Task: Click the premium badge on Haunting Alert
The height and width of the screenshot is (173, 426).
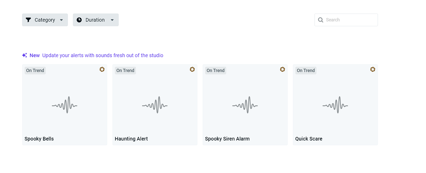Action: point(192,70)
